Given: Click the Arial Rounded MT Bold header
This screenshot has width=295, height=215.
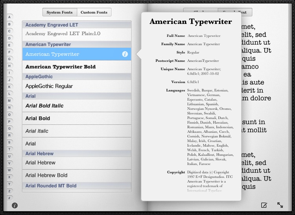Looking at the screenshot, I should 77,186.
